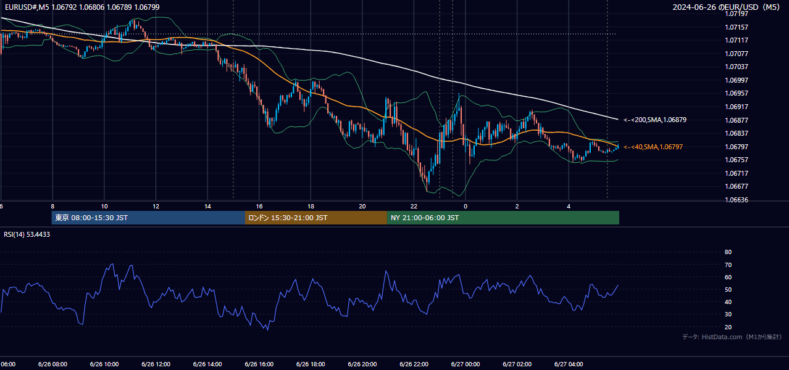Image resolution: width=789 pixels, height=370 pixels.
Task: Select the ロンドン 15:30-21:00 JST session bar
Action: 316,218
